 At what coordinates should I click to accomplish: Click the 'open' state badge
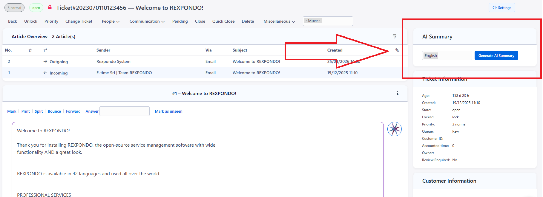(x=36, y=8)
